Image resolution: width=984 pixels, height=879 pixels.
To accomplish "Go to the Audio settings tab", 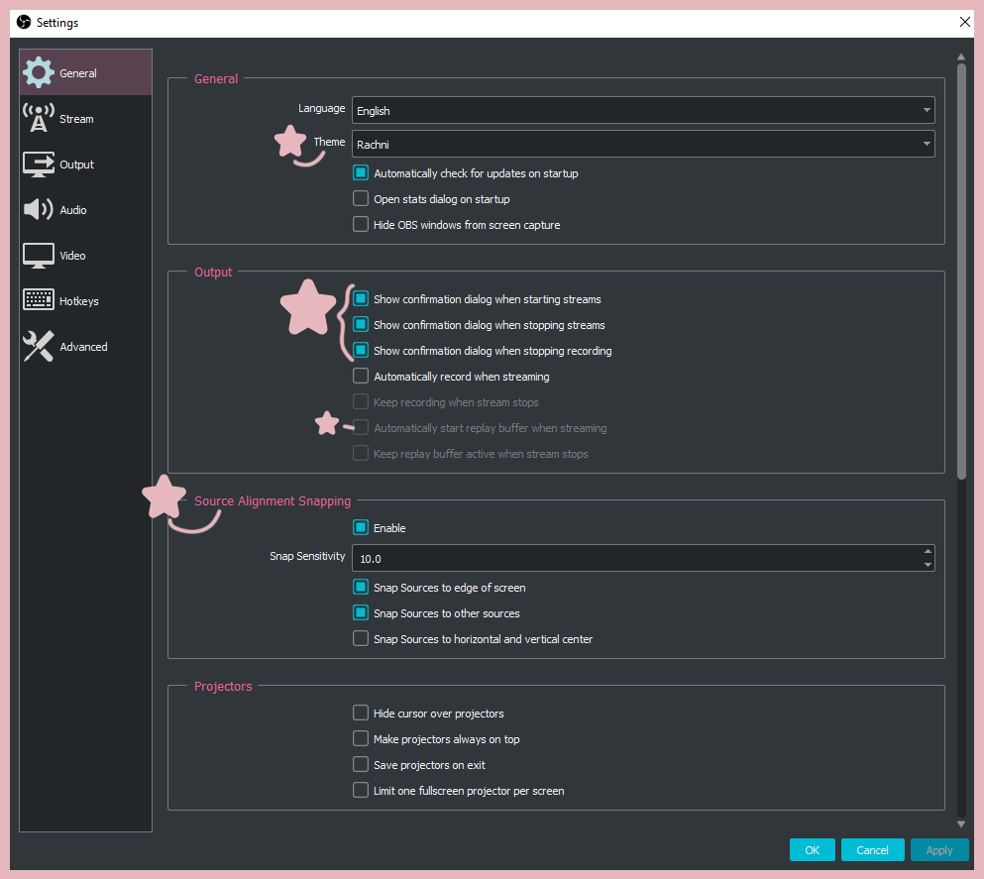I will (86, 210).
